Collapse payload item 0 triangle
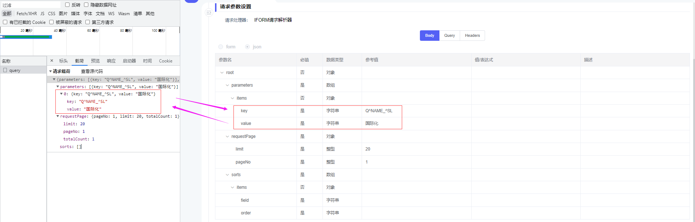 pyautogui.click(x=61, y=94)
